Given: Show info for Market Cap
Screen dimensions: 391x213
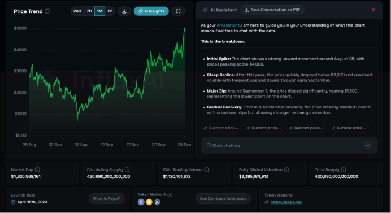Looking at the screenshot, I should click(37, 169).
